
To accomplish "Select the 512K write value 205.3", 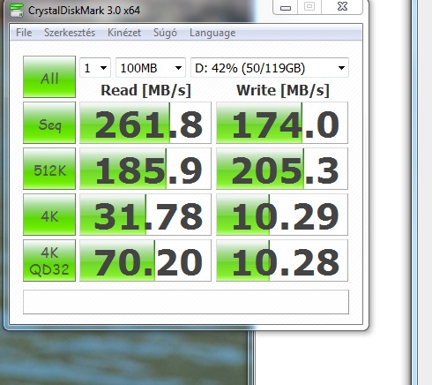I will [x=282, y=169].
